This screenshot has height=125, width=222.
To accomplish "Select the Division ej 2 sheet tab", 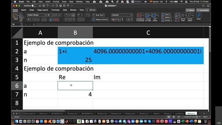I will (x=72, y=114).
